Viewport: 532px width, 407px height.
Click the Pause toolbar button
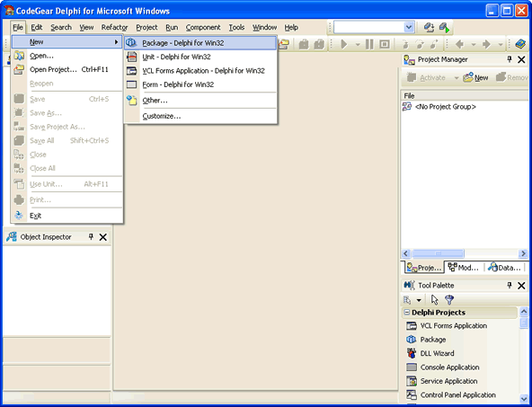coord(369,44)
